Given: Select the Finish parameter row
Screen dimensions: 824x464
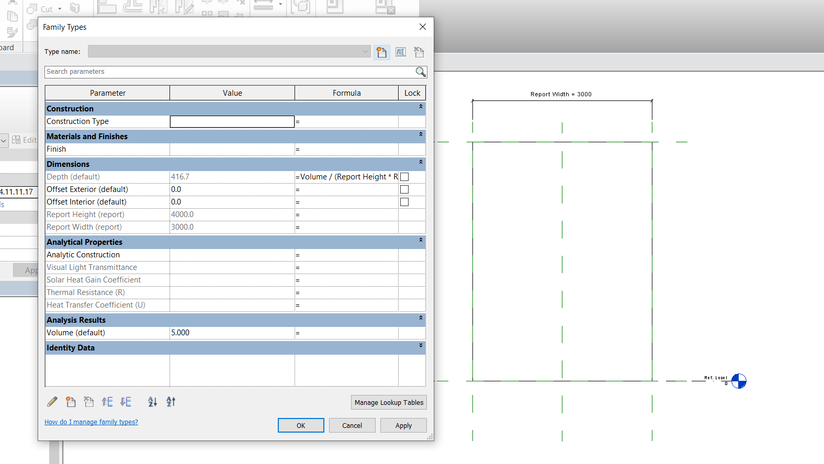Looking at the screenshot, I should 235,149.
